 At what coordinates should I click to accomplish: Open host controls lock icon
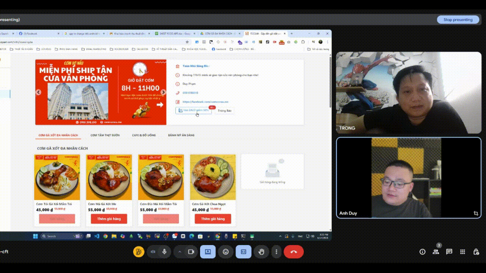(476, 252)
